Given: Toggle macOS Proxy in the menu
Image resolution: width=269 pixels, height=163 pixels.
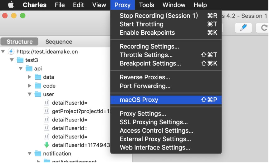Looking at the screenshot, I should pos(166,100).
